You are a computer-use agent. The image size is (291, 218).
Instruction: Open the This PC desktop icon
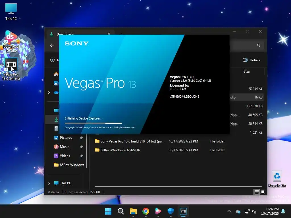coord(11,12)
